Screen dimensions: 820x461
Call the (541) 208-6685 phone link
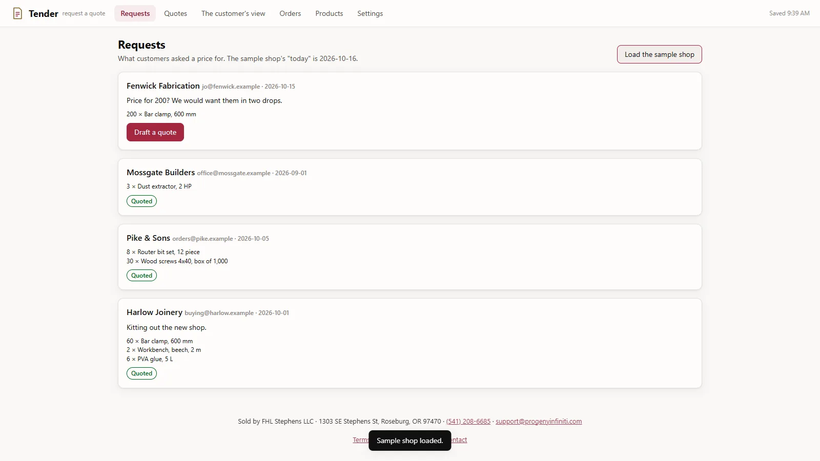pos(468,422)
